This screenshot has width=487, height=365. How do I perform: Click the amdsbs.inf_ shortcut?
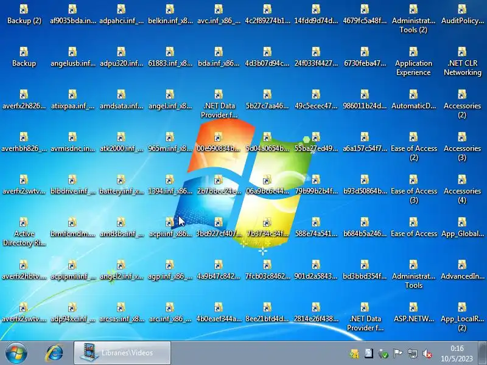[x=121, y=228]
